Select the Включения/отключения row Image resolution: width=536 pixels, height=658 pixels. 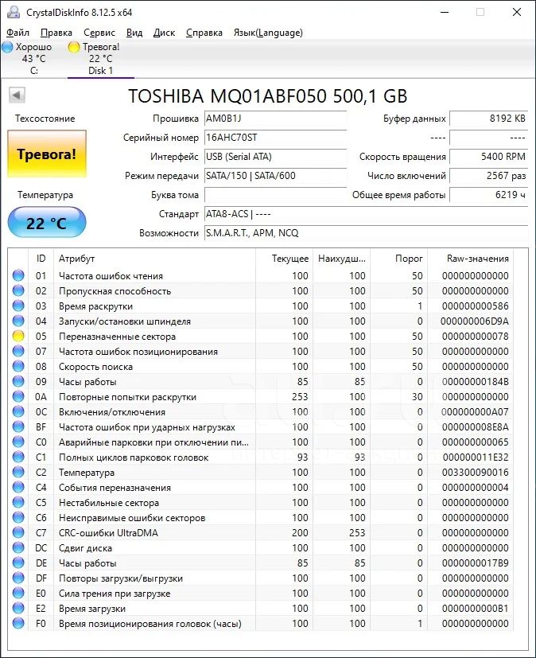point(261,411)
